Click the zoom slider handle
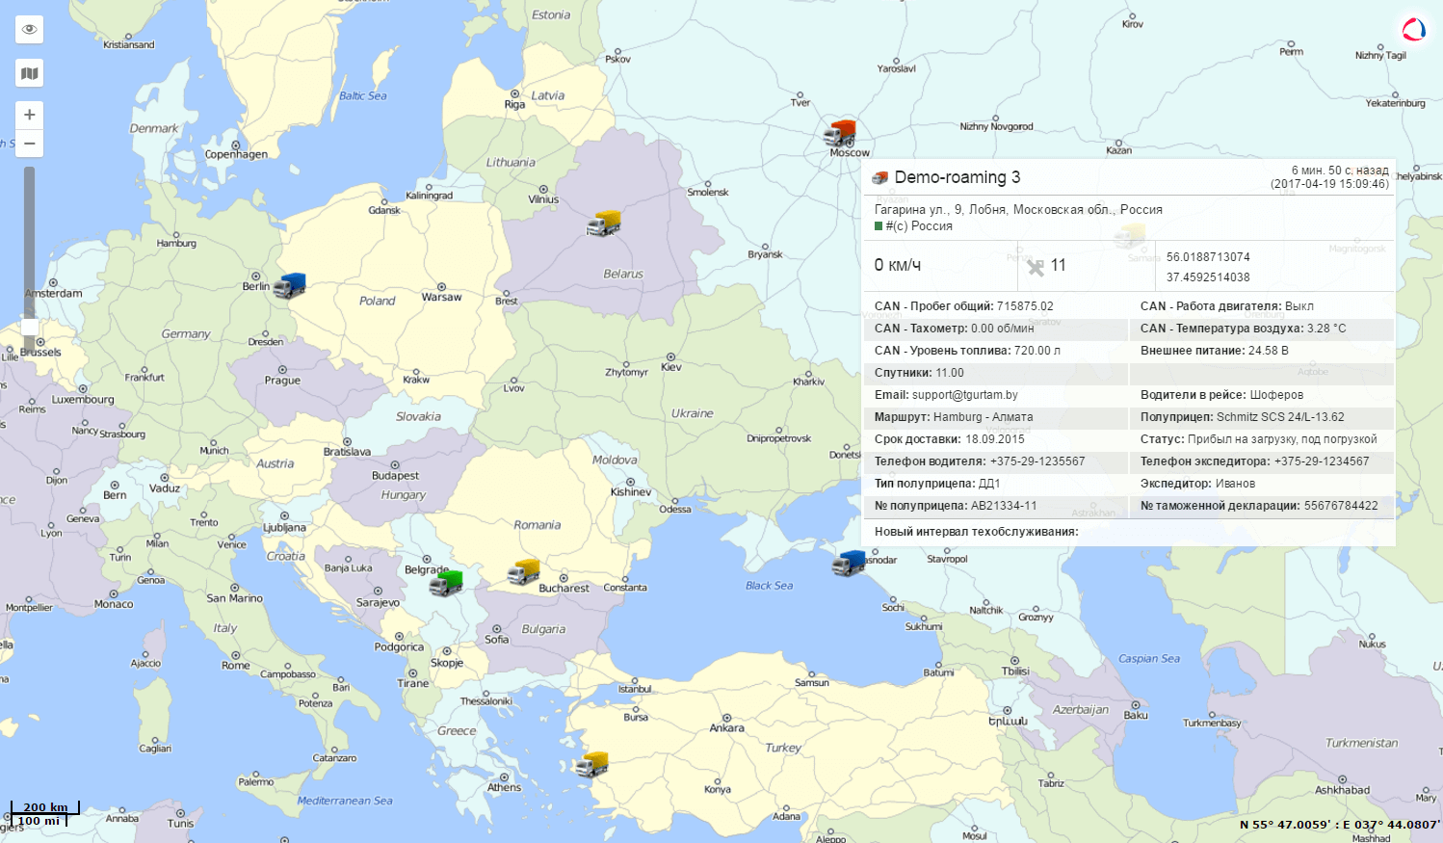1443x843 pixels. click(x=30, y=327)
